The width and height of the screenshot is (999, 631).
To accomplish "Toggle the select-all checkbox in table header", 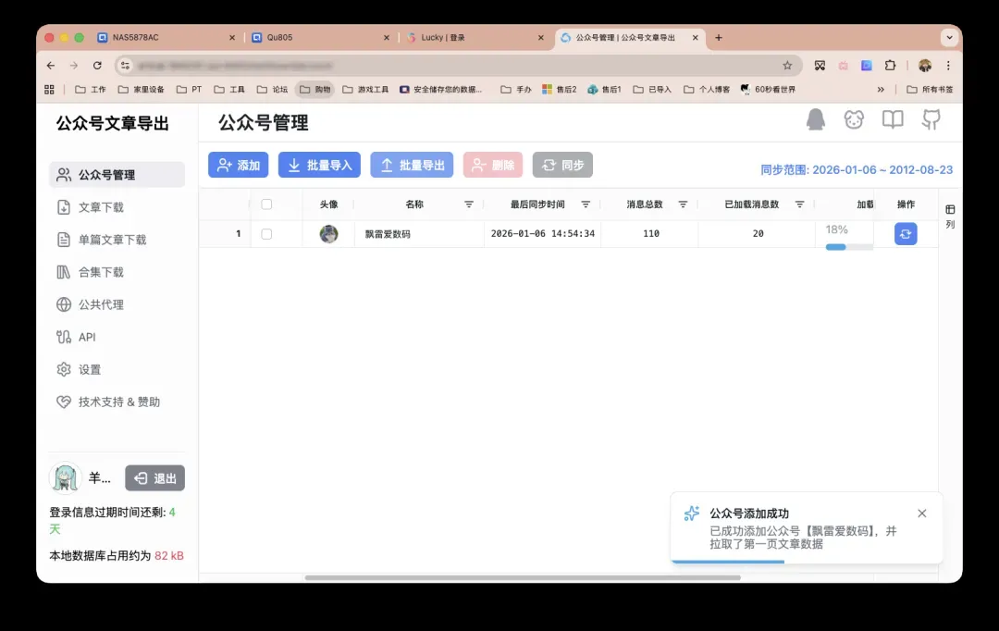I will [x=266, y=204].
